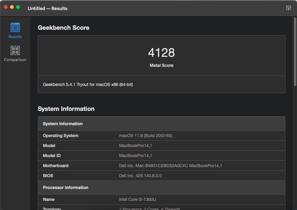This screenshot has width=297, height=210.
Task: Click the red close window button
Action: [6, 7]
